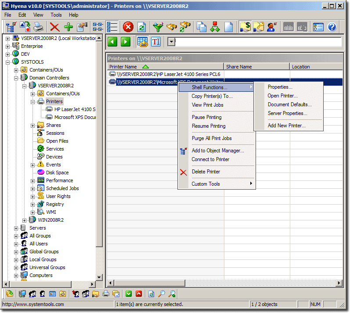The image size is (350, 313).
Task: Click the green forward arrow button
Action: (126, 42)
